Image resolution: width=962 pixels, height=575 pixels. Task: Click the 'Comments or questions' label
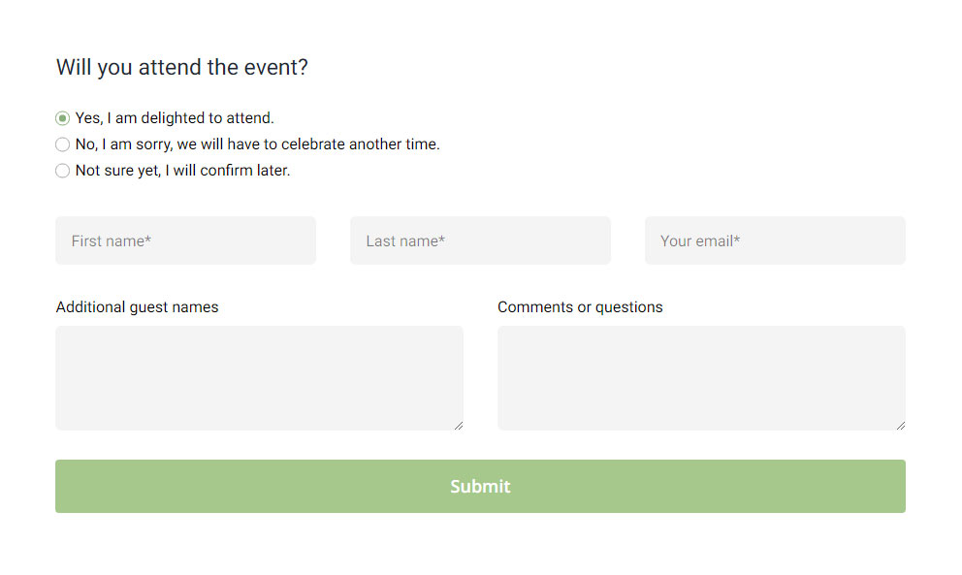point(580,307)
